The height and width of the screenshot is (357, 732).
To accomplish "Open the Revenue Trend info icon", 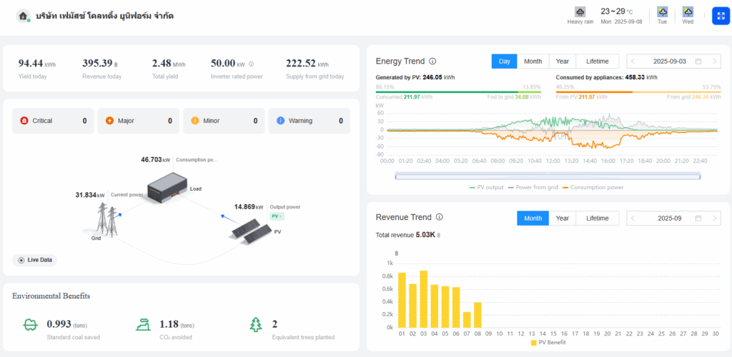I will (x=440, y=218).
